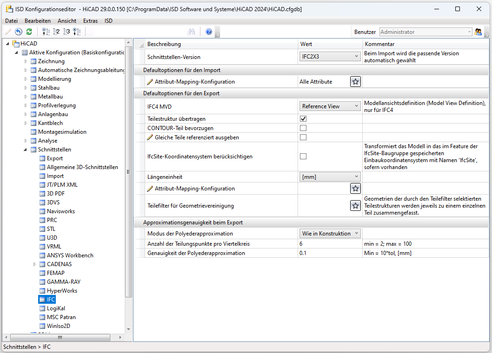Open the Ansicht menu
The width and height of the screenshot is (492, 353).
[x=67, y=21]
